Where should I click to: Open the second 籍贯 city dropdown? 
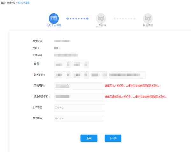tap(81, 64)
